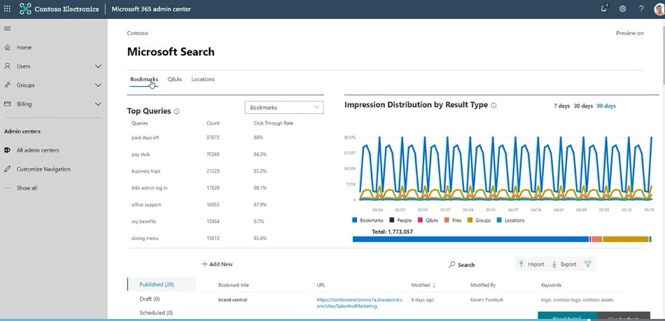Open the app launcher waffle icon

click(x=8, y=9)
